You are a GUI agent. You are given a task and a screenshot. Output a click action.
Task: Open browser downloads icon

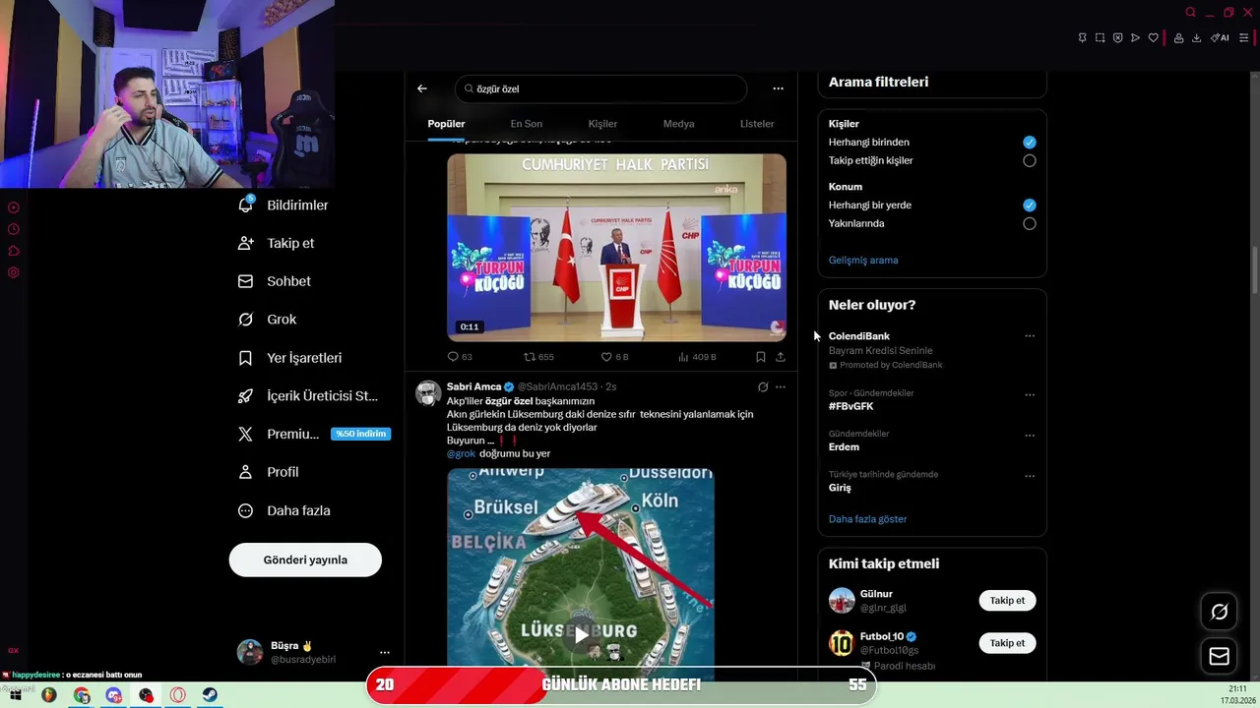tap(1196, 38)
